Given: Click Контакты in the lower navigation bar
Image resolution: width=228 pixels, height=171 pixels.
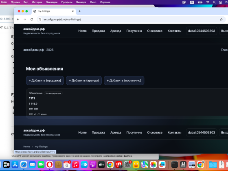Looking at the screenshot, I should pyautogui.click(x=174, y=132).
